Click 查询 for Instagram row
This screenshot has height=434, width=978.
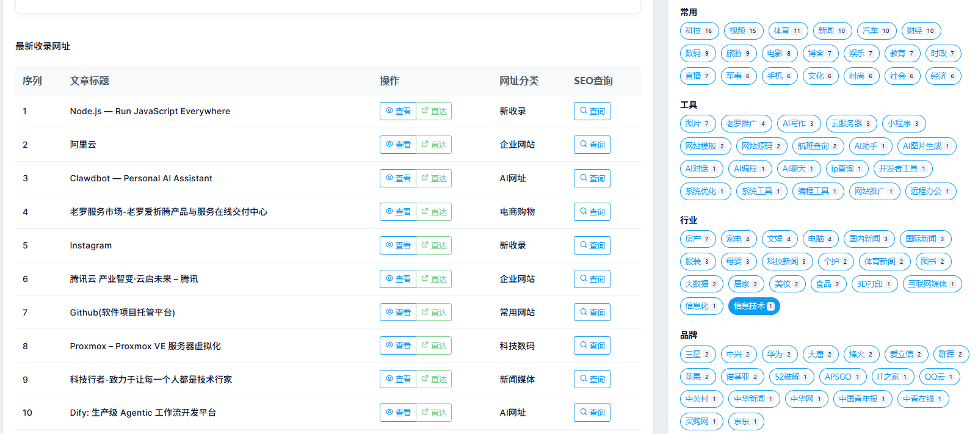click(x=592, y=245)
